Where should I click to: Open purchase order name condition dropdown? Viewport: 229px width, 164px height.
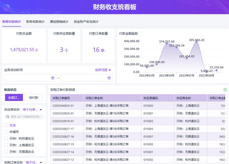click(x=34, y=162)
